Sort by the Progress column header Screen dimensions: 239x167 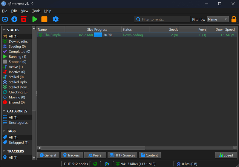click(x=108, y=29)
